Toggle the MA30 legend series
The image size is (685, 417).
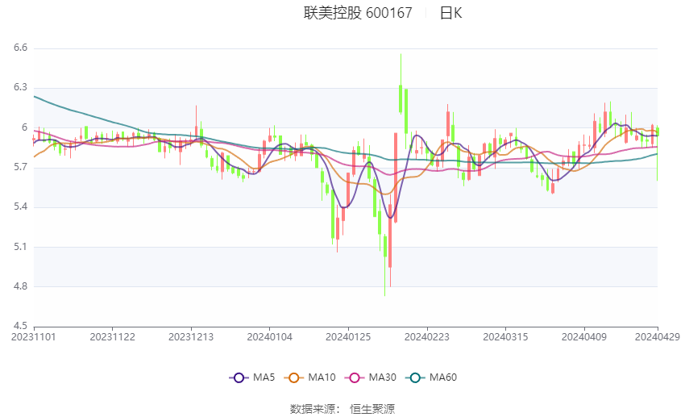(371, 377)
